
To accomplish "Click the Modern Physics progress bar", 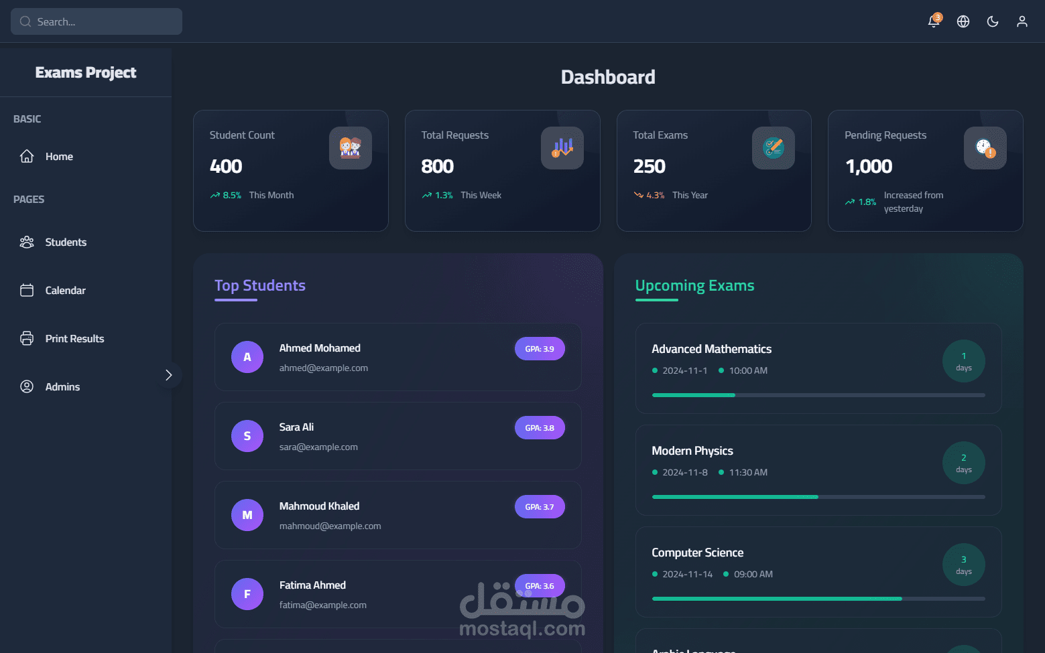I will coord(818,497).
